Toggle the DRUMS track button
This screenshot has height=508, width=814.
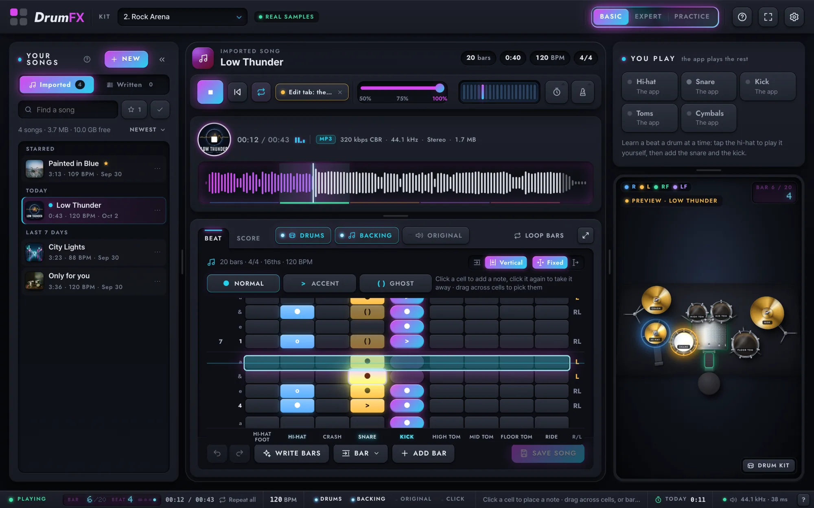pyautogui.click(x=303, y=235)
